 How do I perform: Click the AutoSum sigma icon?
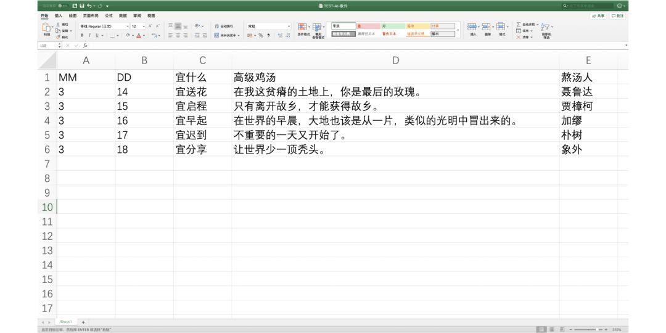(x=519, y=25)
